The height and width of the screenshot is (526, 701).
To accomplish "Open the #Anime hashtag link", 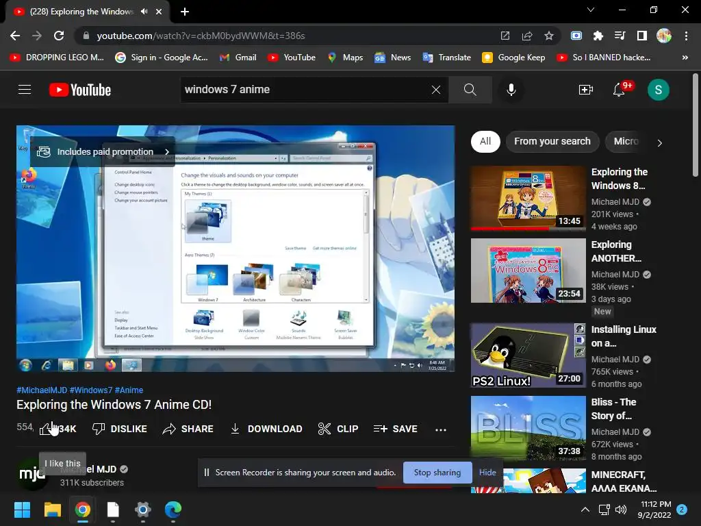I will click(x=129, y=390).
